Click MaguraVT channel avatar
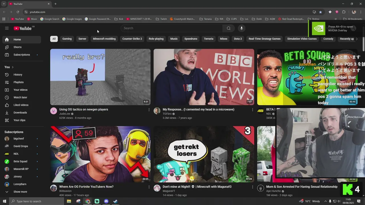The height and width of the screenshot is (205, 365). click(x=157, y=188)
